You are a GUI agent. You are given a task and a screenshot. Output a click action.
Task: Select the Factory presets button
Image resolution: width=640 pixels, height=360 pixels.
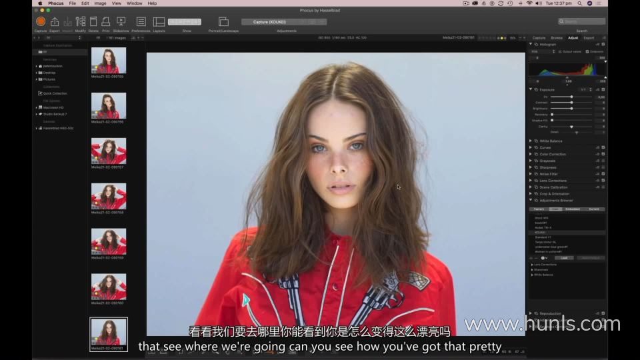[x=539, y=209]
